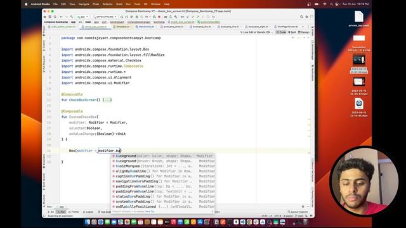Open Project tool window from left stripe
Viewport: 406px width, 228px height.
pyautogui.click(x=44, y=31)
